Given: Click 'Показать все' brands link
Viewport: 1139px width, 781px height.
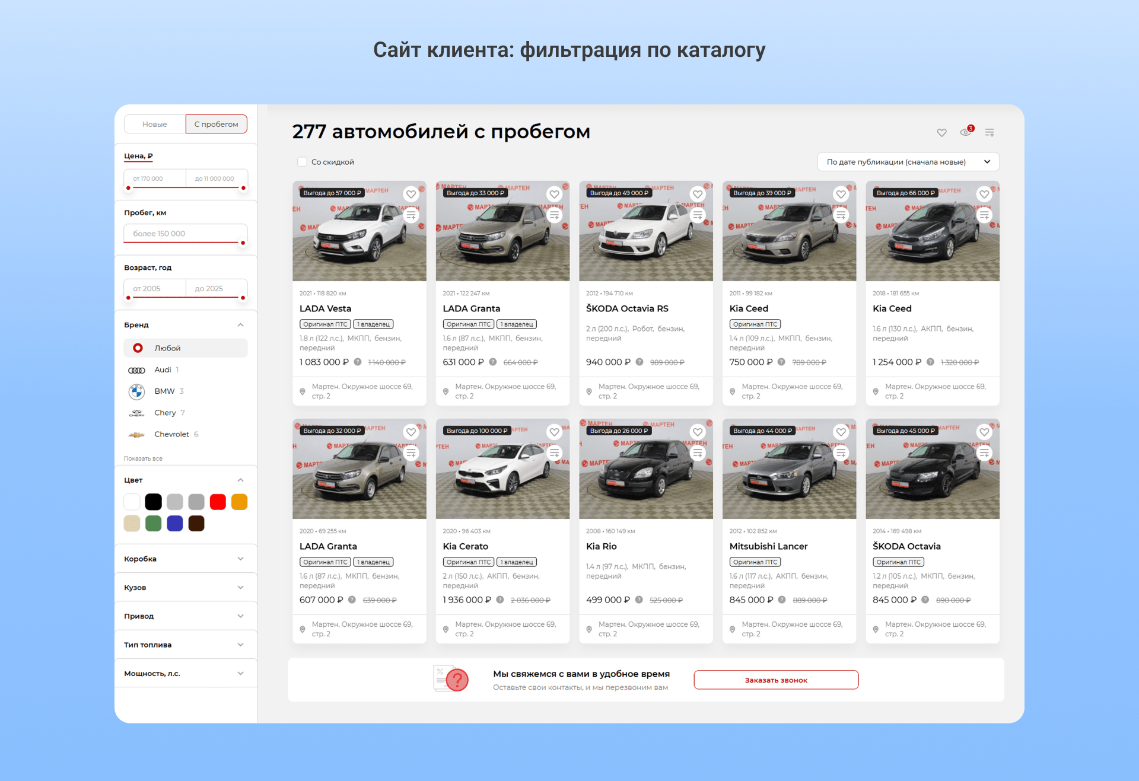Looking at the screenshot, I should coord(143,458).
